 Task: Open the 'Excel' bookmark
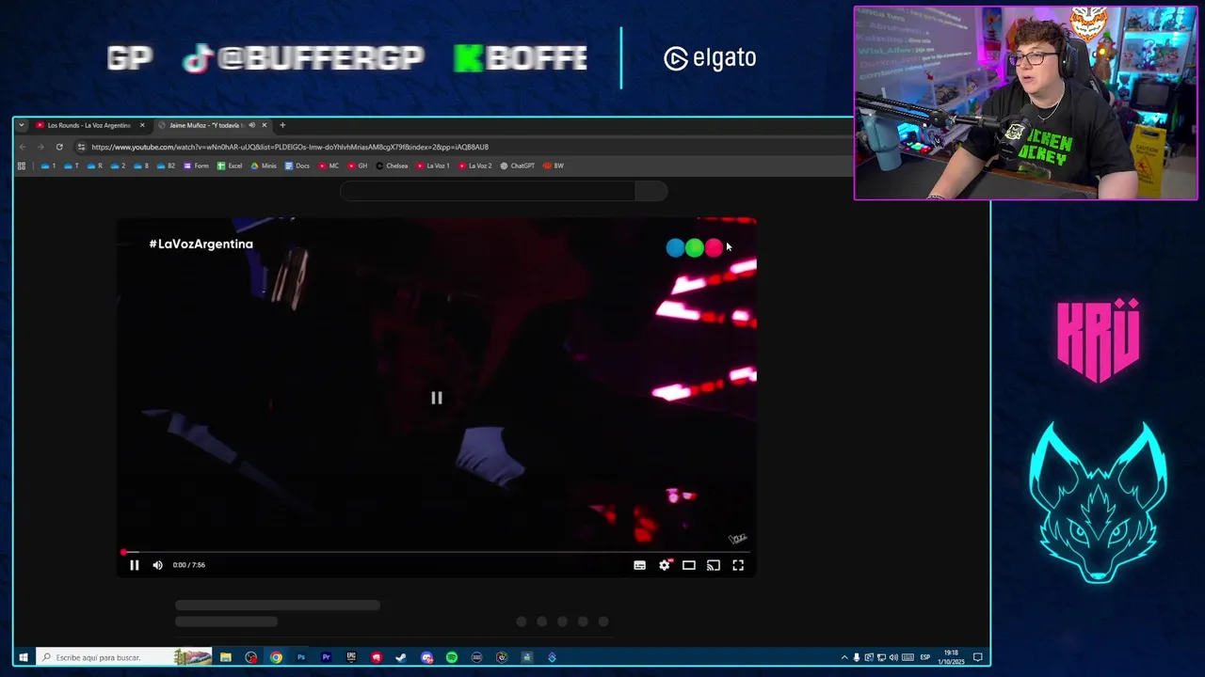pyautogui.click(x=230, y=165)
